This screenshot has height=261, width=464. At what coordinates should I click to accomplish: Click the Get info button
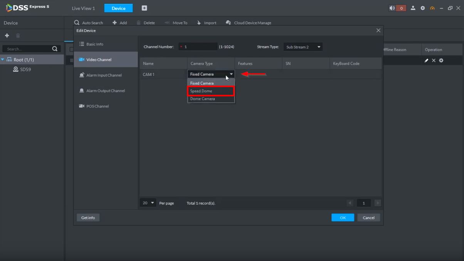(x=88, y=218)
